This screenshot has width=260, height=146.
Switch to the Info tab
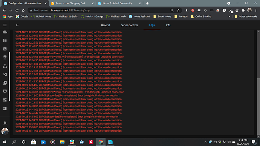[x=168, y=25]
